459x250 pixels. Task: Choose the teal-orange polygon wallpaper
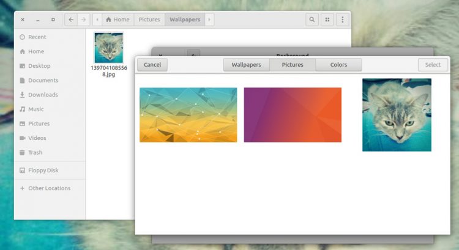pos(188,115)
